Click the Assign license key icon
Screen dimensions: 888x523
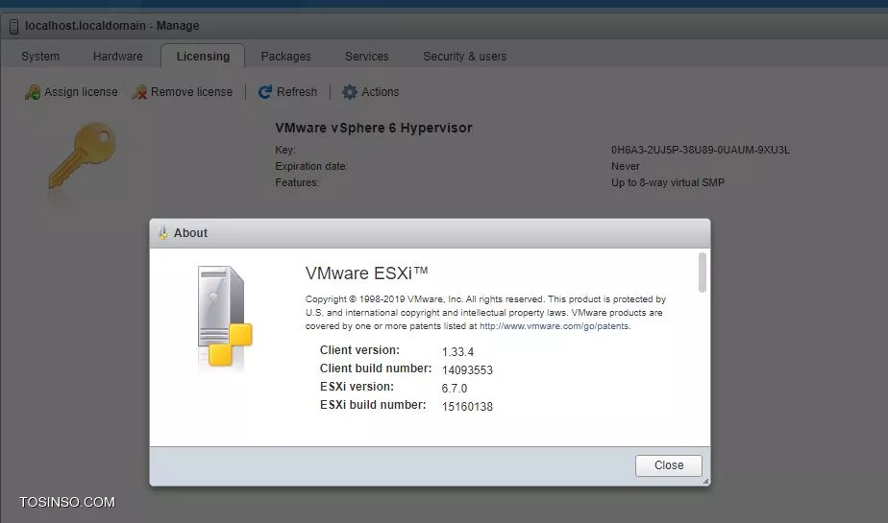click(33, 92)
